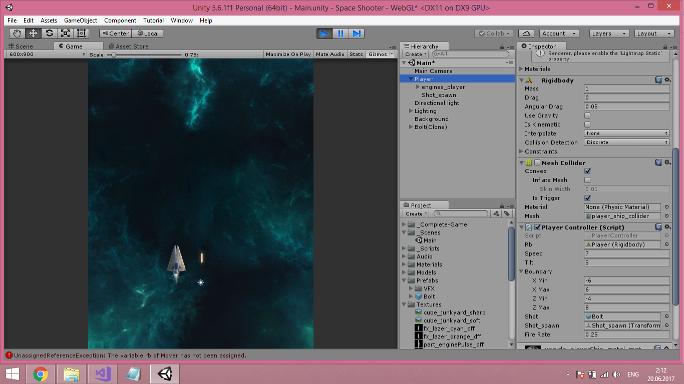Click the object picker next to Rb field
The height and width of the screenshot is (384, 684).
point(666,244)
